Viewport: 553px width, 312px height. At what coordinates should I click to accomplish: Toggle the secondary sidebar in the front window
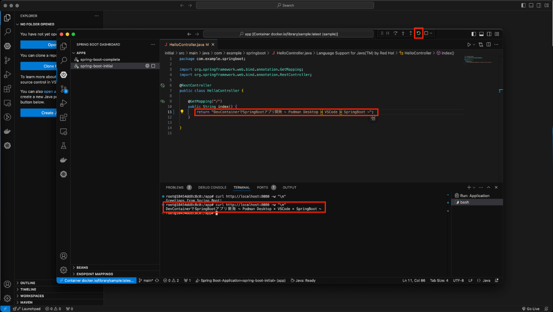pyautogui.click(x=489, y=34)
